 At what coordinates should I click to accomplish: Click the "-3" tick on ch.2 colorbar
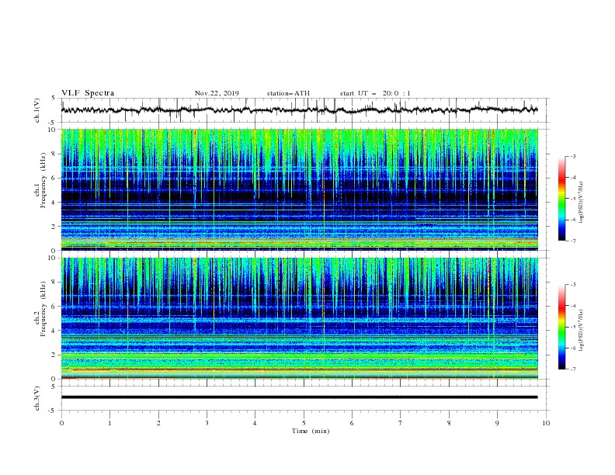coord(573,285)
